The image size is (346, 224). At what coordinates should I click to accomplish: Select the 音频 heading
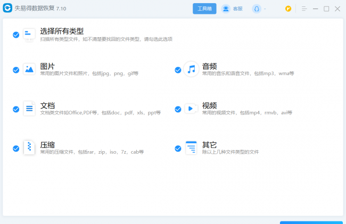(x=209, y=66)
